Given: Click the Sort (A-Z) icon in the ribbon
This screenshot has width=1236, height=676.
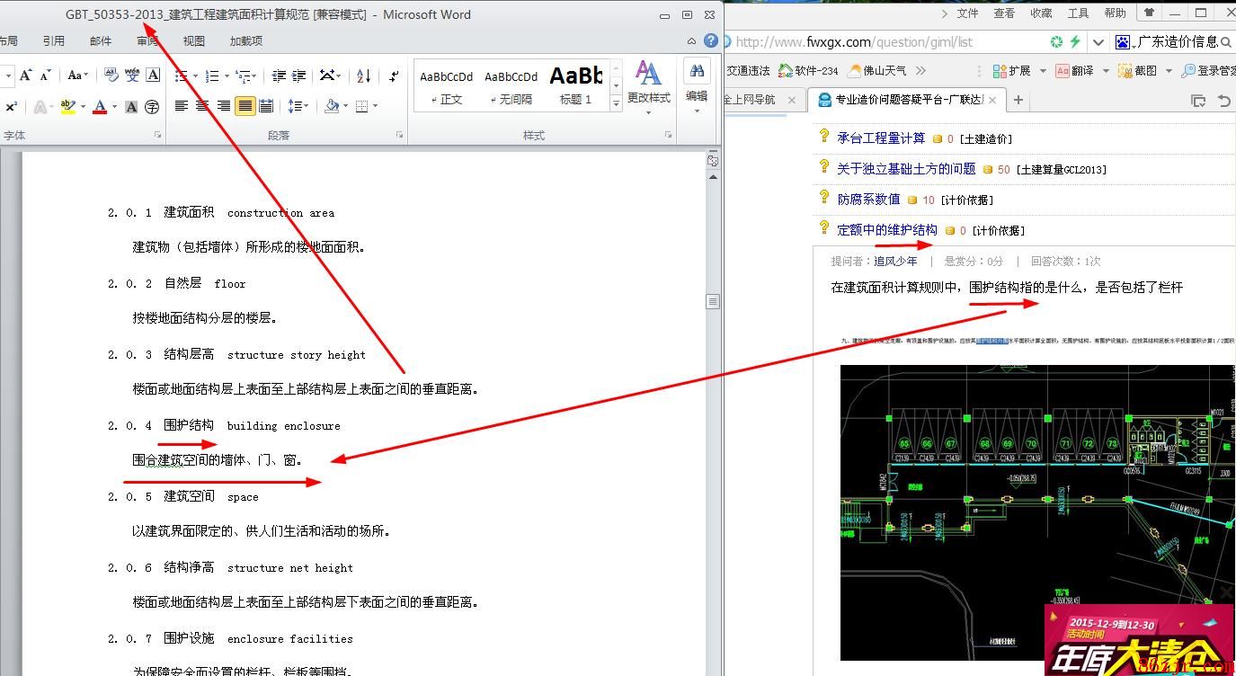Looking at the screenshot, I should point(363,76).
